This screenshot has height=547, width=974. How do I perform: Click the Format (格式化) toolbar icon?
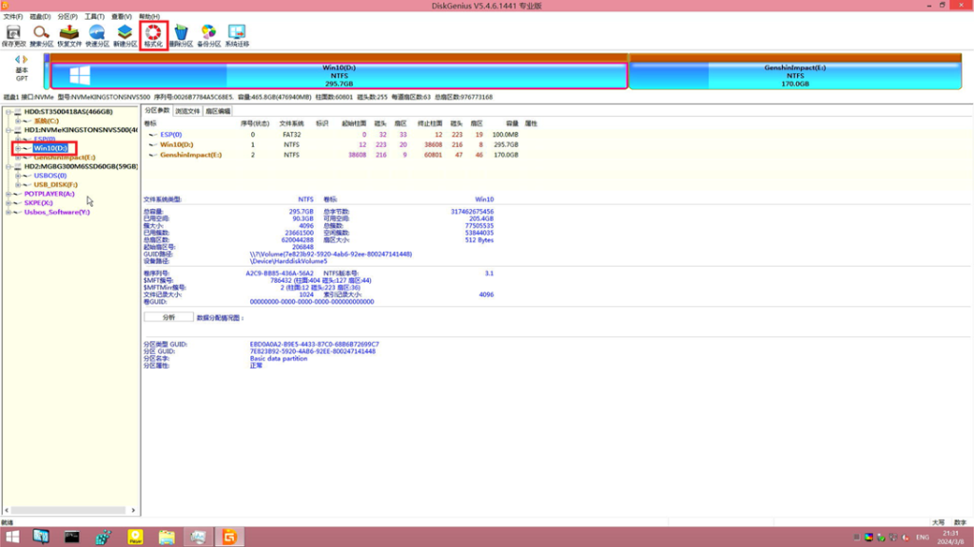[x=152, y=34]
